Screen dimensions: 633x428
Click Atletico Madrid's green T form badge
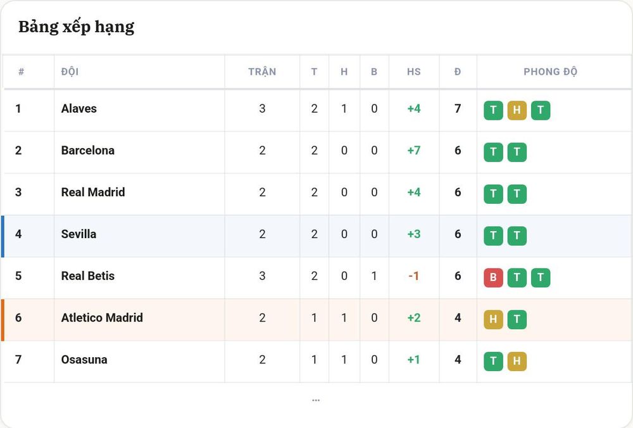(517, 319)
